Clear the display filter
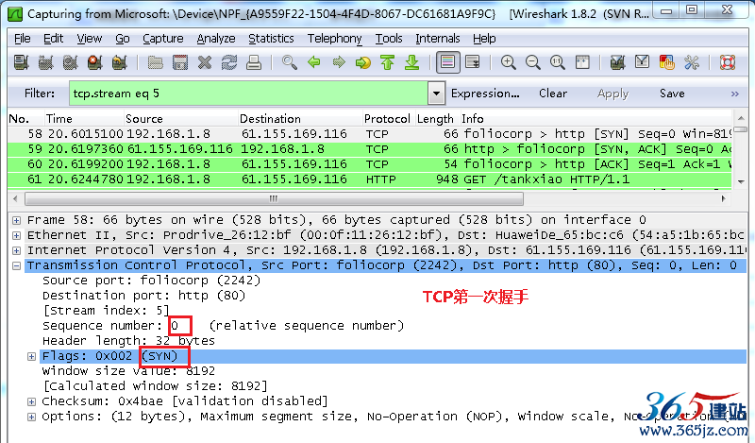The image size is (755, 443). (x=553, y=94)
